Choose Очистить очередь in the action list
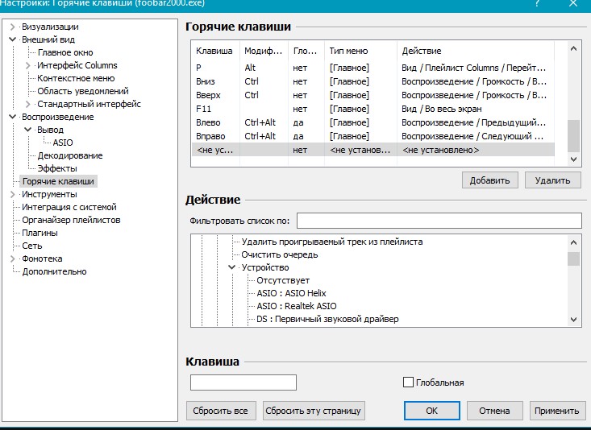This screenshot has width=591, height=430. [279, 254]
